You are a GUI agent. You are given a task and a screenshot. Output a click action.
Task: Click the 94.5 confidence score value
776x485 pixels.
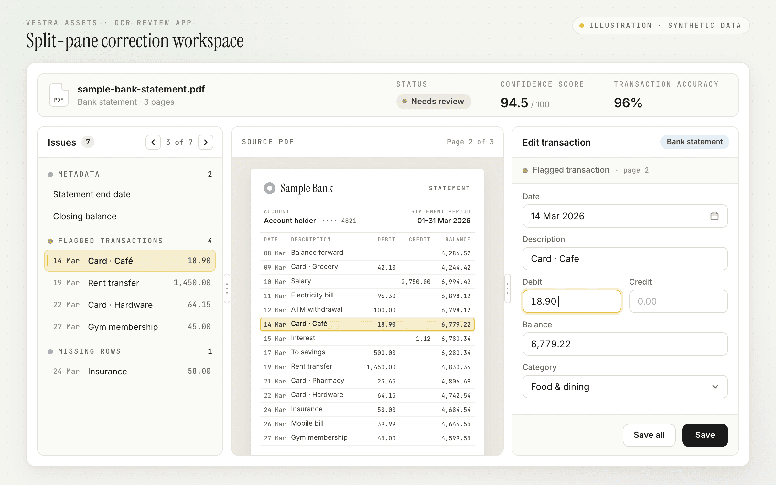click(x=514, y=103)
